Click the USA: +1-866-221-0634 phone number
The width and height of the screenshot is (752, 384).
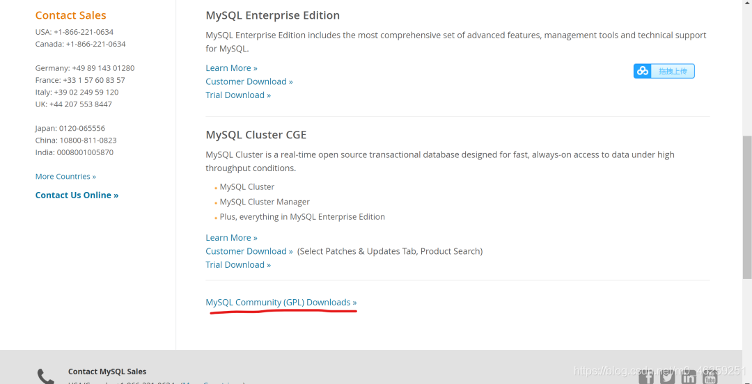coord(75,32)
